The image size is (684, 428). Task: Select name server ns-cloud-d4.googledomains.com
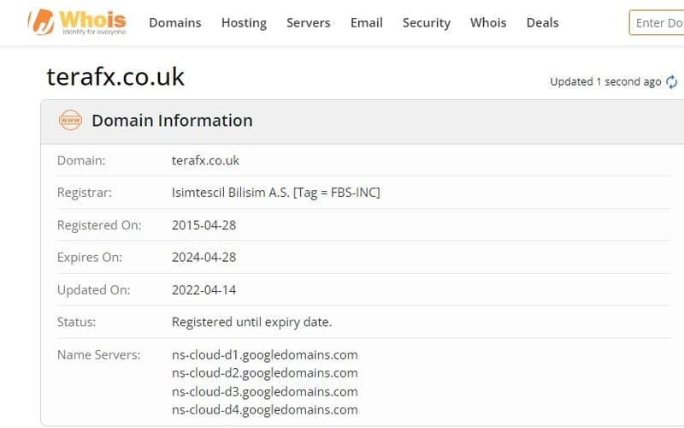(265, 410)
